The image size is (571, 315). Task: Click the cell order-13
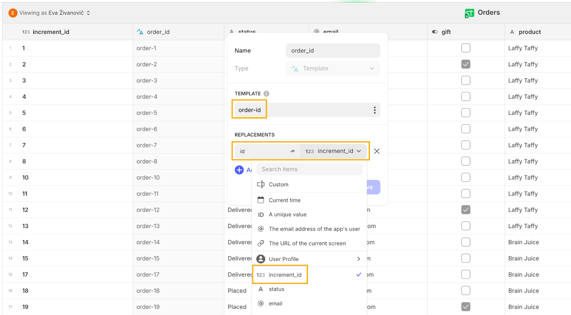[178, 226]
